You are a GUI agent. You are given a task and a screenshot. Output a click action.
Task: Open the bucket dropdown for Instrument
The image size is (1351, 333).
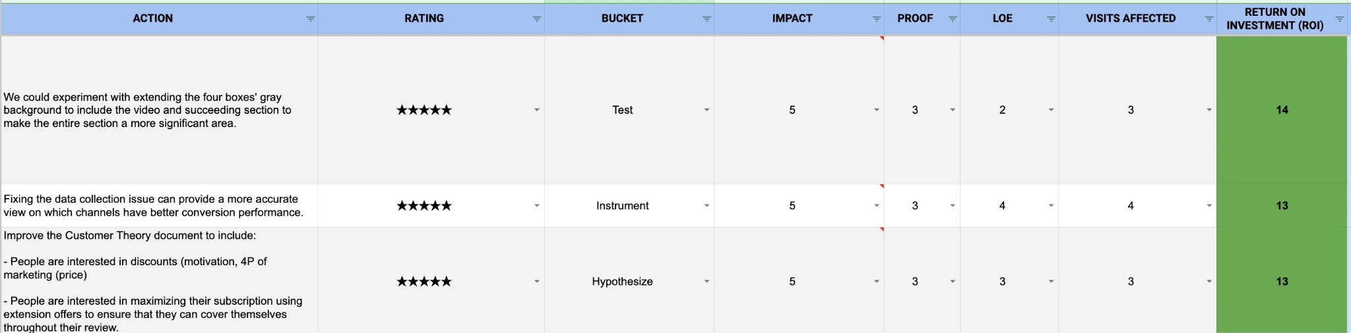click(707, 206)
